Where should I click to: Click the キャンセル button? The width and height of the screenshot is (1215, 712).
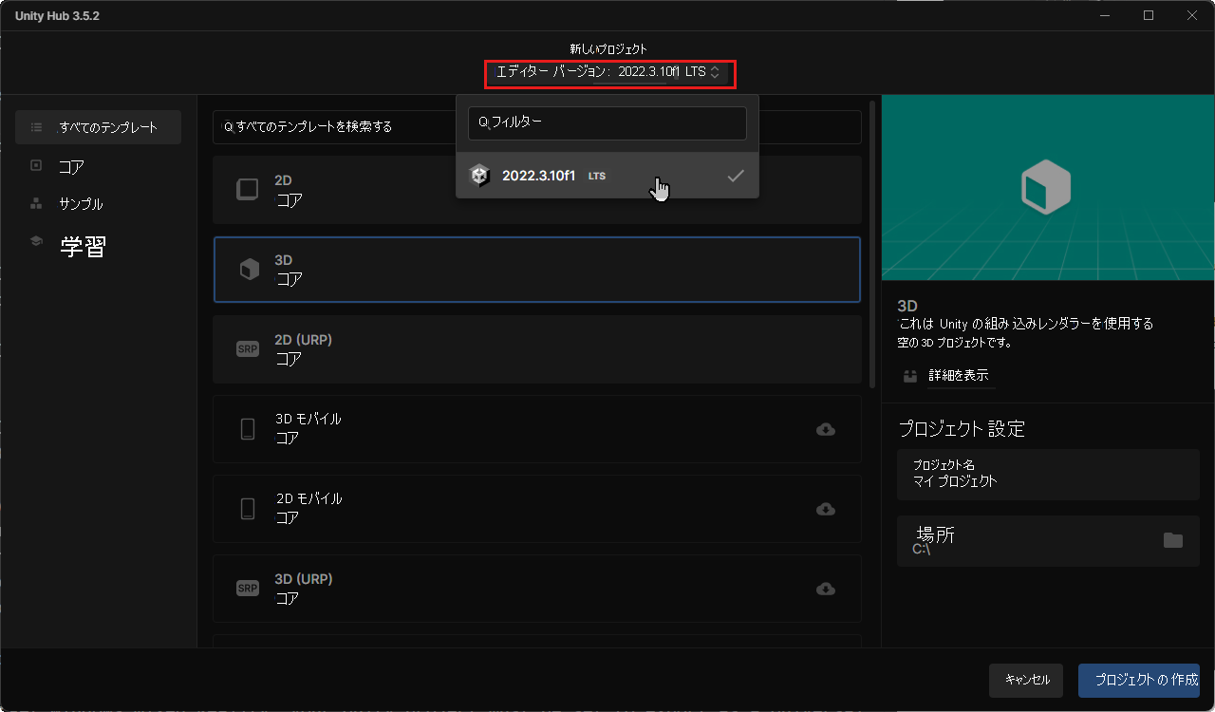pyautogui.click(x=1026, y=680)
